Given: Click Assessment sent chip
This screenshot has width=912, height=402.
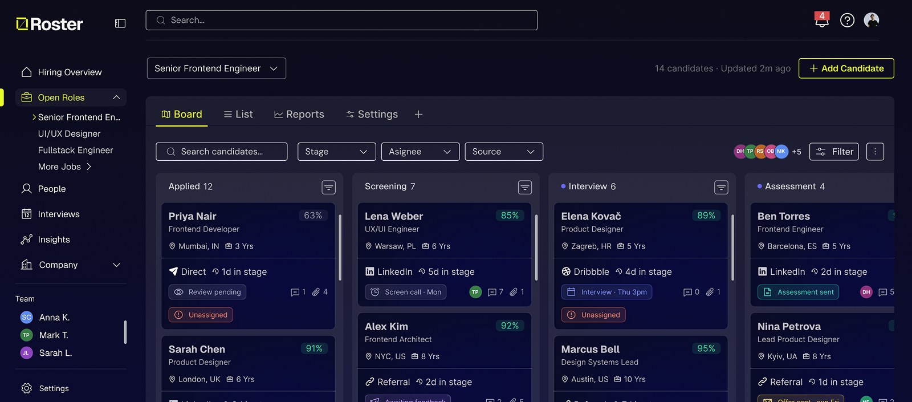Looking at the screenshot, I should tap(798, 292).
